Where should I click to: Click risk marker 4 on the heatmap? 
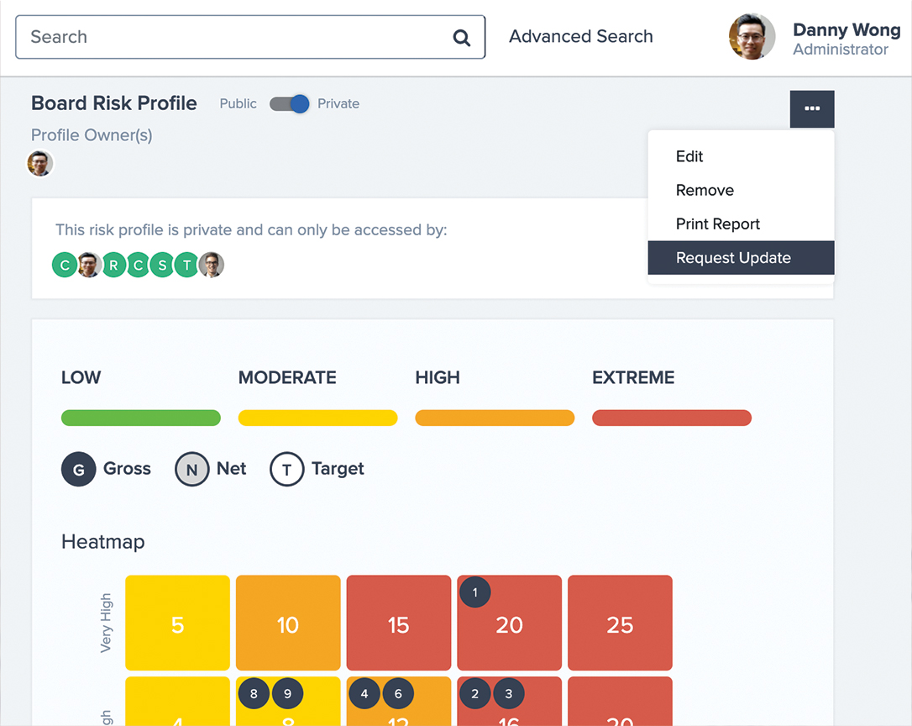(364, 693)
